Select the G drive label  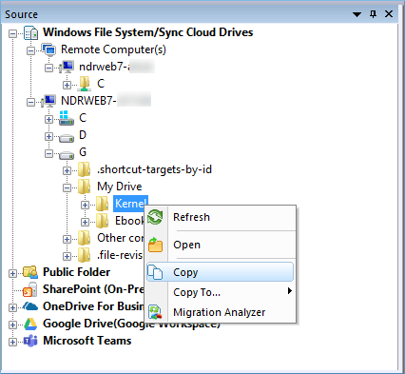[83, 152]
